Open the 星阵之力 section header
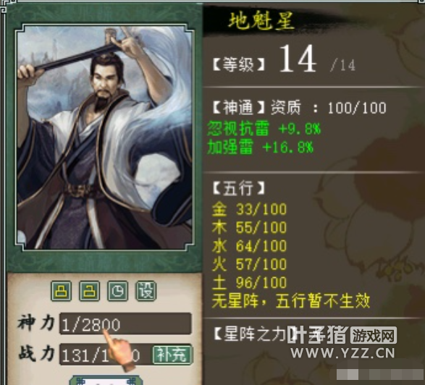This screenshot has width=425, height=385. click(x=251, y=334)
